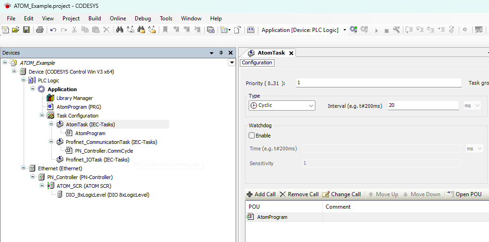The height and width of the screenshot is (242, 489).
Task: Collapse the AtomTask tree node
Action: (x=51, y=124)
